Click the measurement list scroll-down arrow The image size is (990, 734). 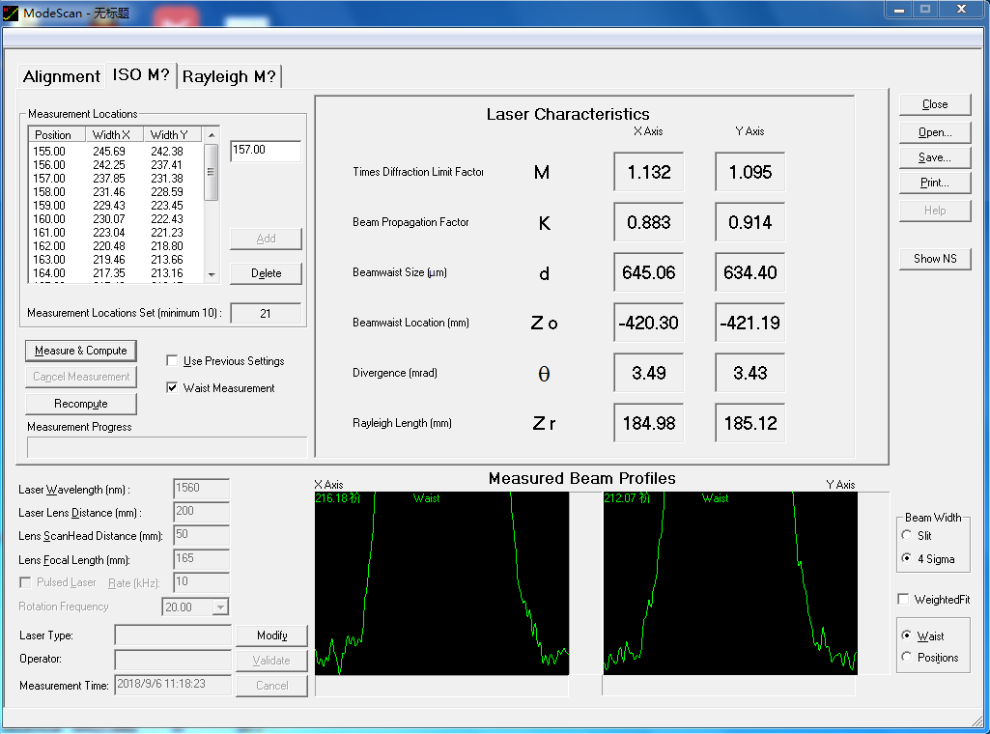[x=212, y=275]
